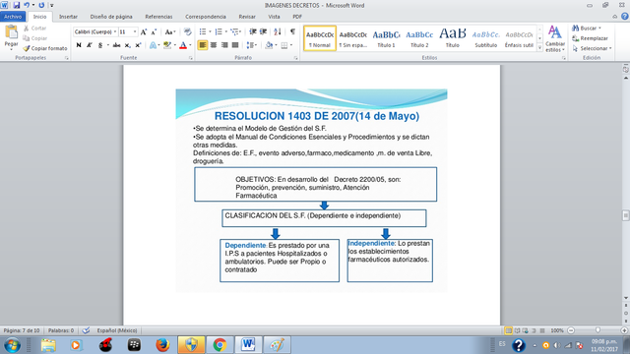The width and height of the screenshot is (630, 354).
Task: Toggle underline (S) formatting
Action: click(x=100, y=45)
